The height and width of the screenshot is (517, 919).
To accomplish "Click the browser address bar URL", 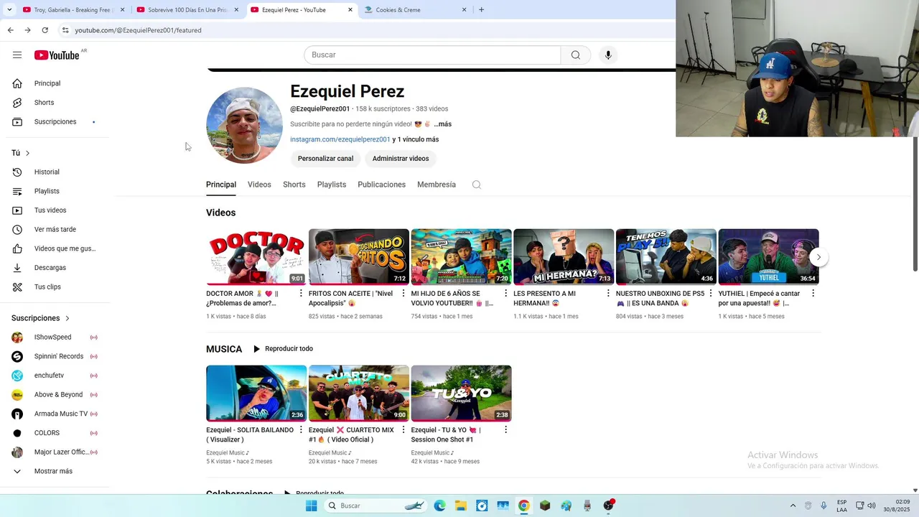I will click(138, 30).
